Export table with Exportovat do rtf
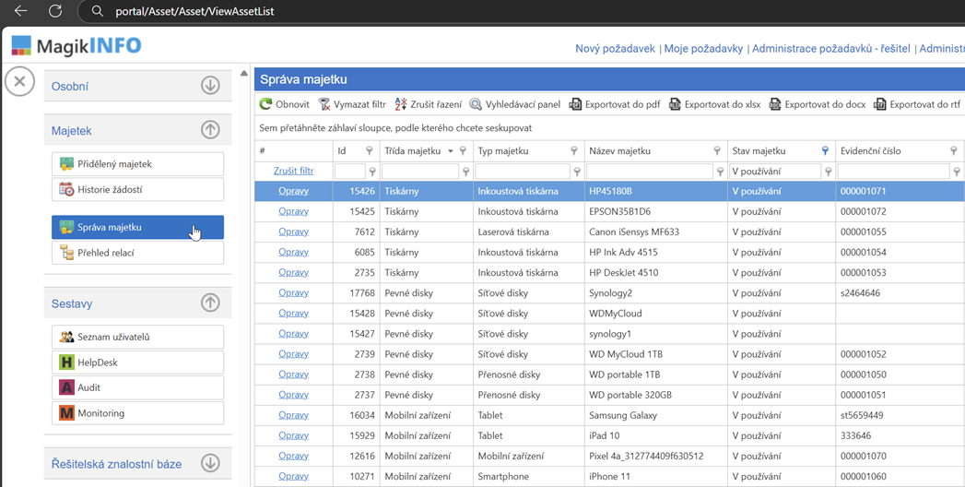The image size is (965, 487). [x=917, y=104]
